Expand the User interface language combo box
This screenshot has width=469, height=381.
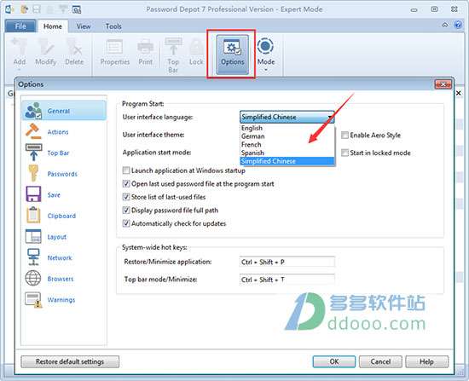click(287, 117)
